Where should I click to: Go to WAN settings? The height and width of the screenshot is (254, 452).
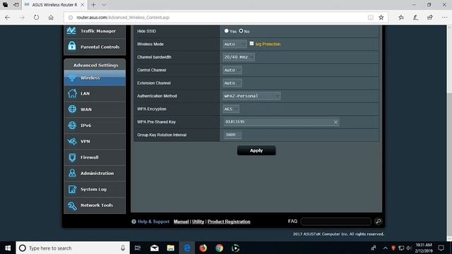(95, 109)
